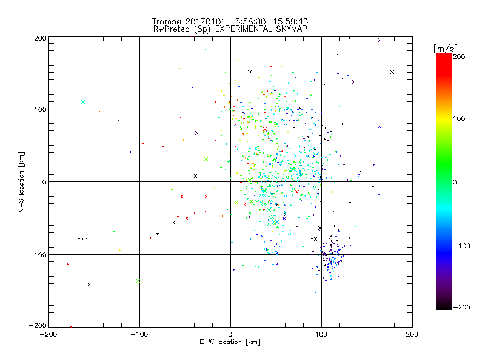The height and width of the screenshot is (364, 485).
Task: Click the N-S axis tick label "100"
Action: pos(40,109)
